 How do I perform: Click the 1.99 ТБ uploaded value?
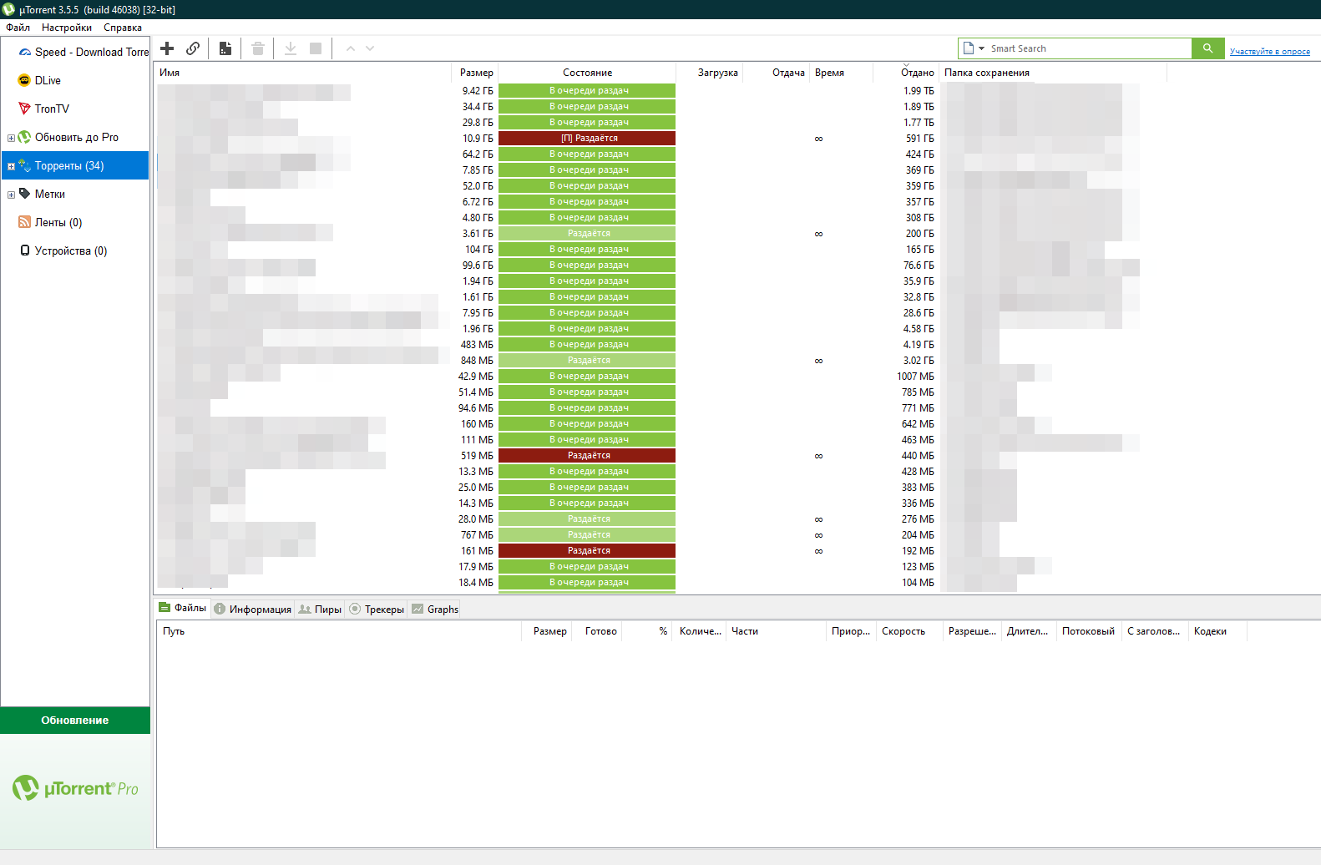[x=919, y=90]
